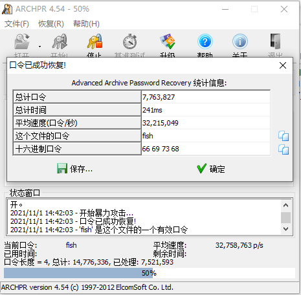Click the status log scrollbar thumb
The image size is (301, 295).
[285, 217]
